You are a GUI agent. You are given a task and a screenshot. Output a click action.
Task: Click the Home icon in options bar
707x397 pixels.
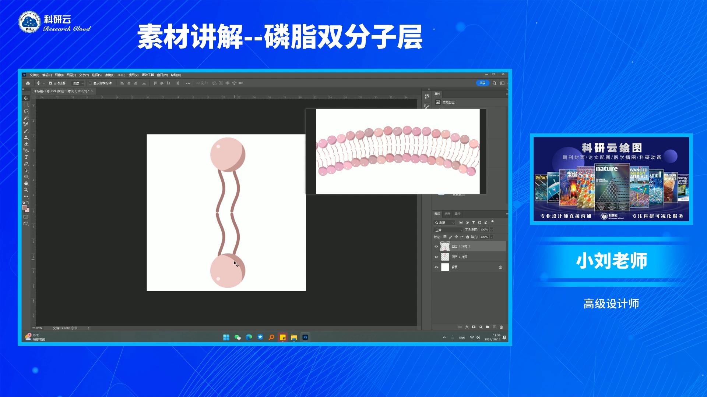click(x=28, y=83)
